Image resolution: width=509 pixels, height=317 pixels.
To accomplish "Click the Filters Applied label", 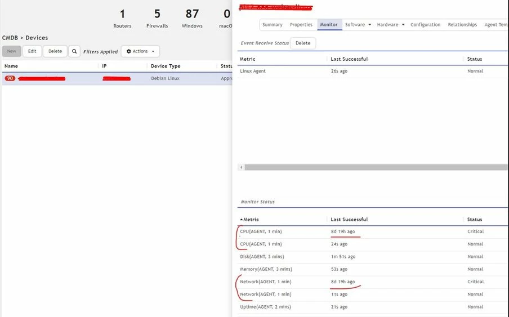I will pos(101,52).
